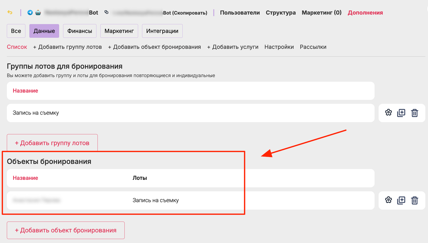Click Запись на съемку in lot groups list
This screenshot has height=243, width=428.
36,113
